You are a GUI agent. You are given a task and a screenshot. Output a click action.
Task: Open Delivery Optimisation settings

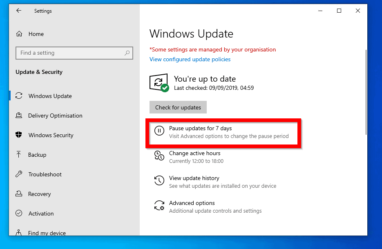(55, 116)
